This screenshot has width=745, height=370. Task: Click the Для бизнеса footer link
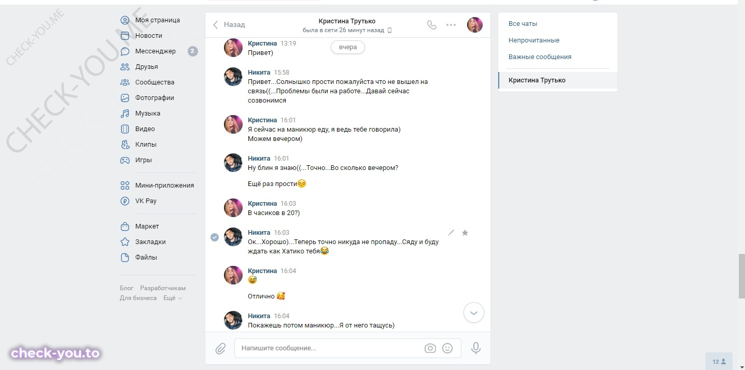[x=138, y=298]
